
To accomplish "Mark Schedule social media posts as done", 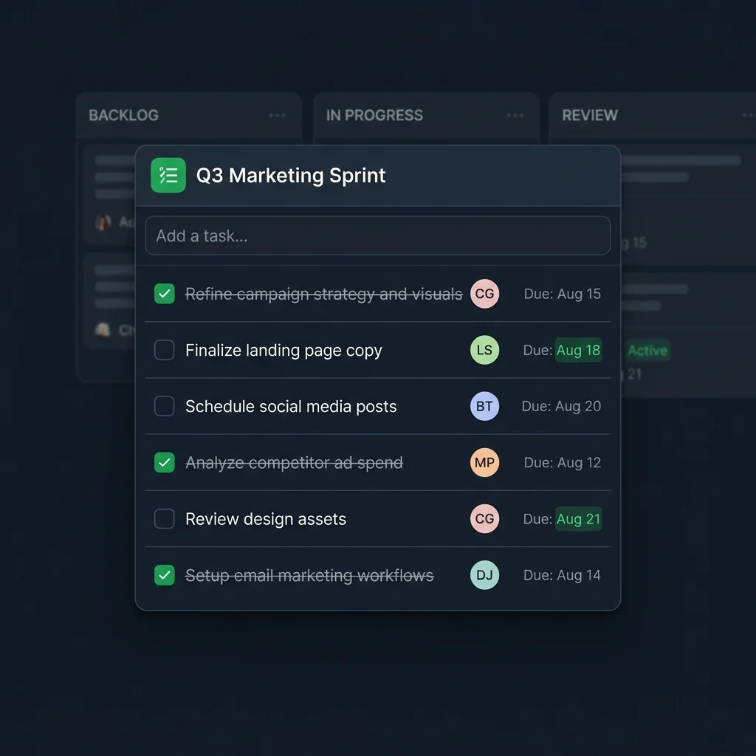I will tap(165, 406).
